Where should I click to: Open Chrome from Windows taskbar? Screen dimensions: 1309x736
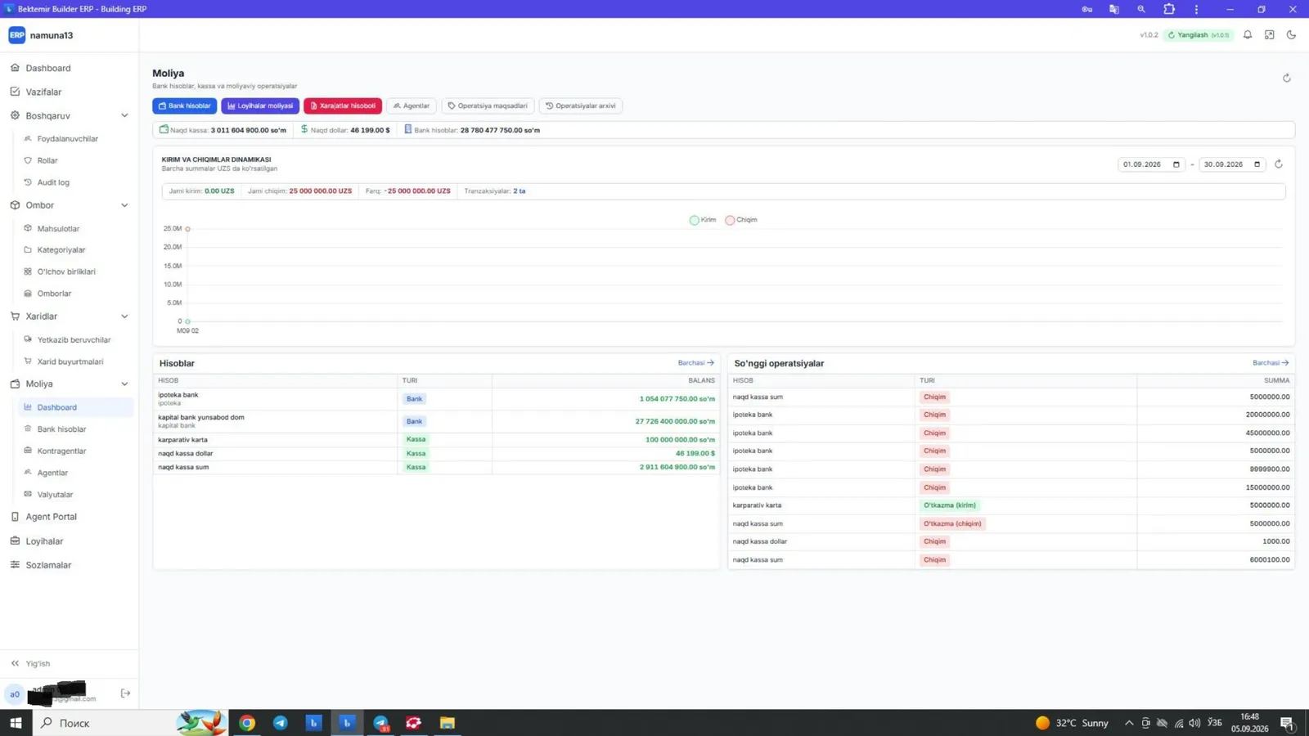coord(247,723)
